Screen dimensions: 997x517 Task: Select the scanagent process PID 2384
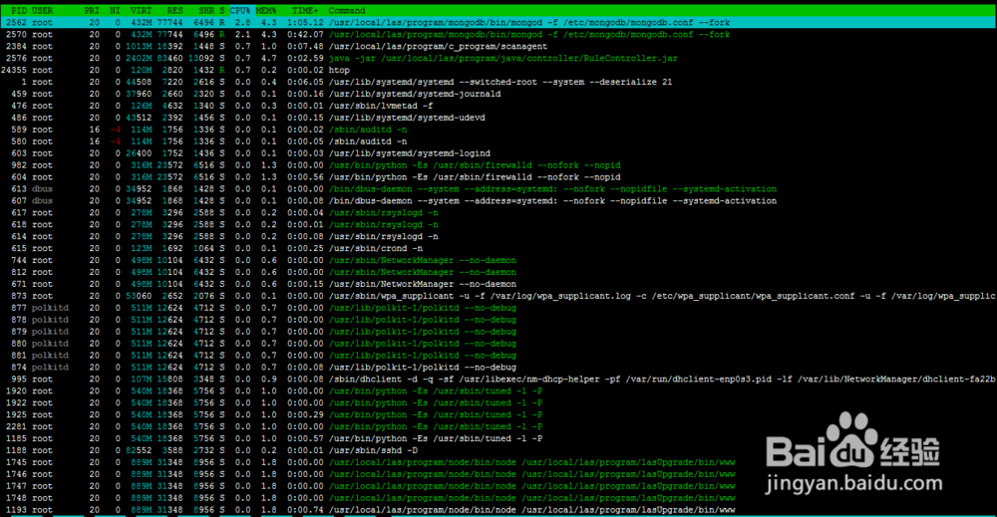pos(498,47)
